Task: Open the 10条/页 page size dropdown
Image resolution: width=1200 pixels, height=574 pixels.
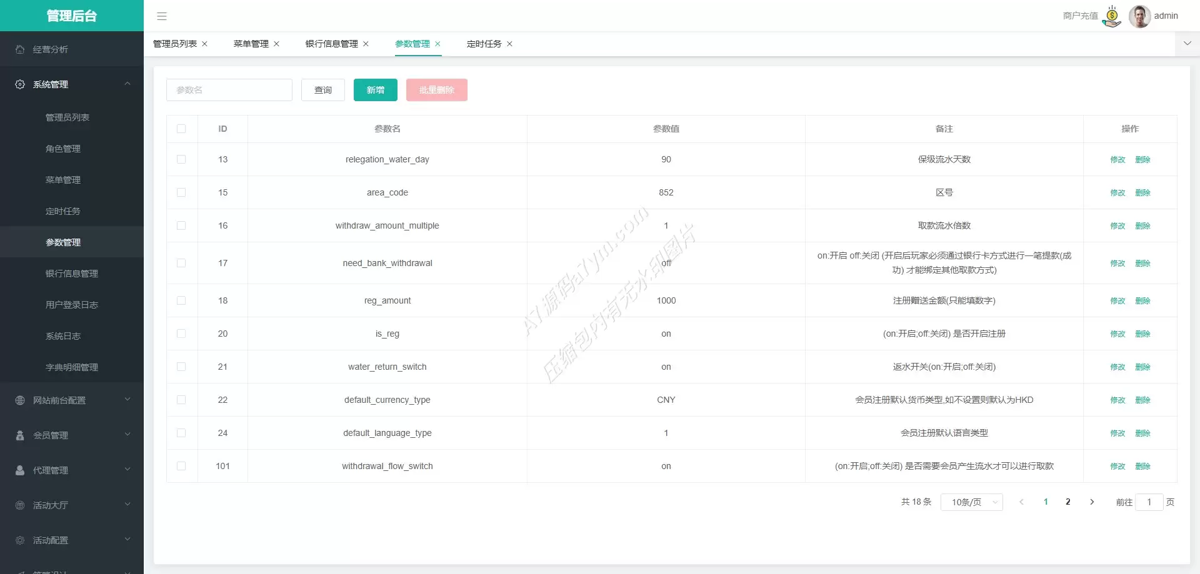Action: click(x=971, y=502)
